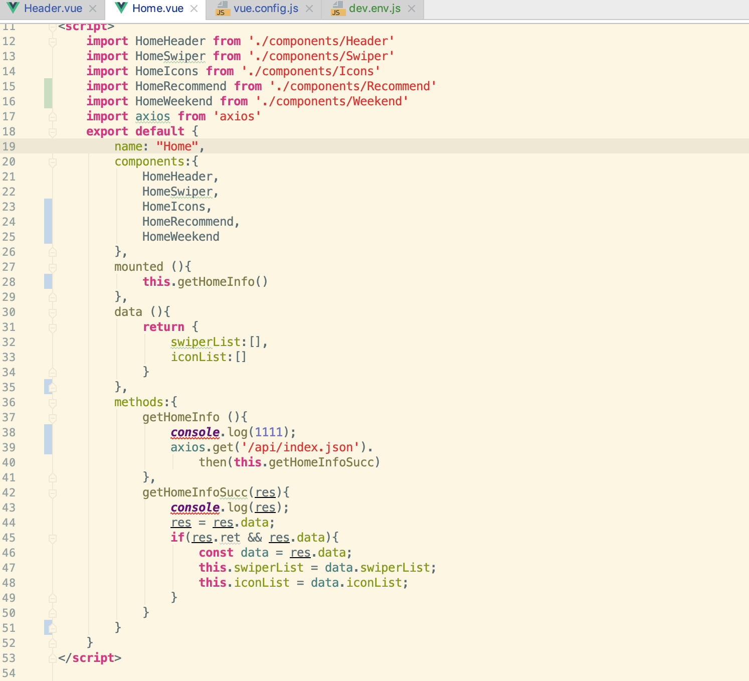Collapse the mounted function fold at line 27
The height and width of the screenshot is (681, 749).
pyautogui.click(x=53, y=267)
